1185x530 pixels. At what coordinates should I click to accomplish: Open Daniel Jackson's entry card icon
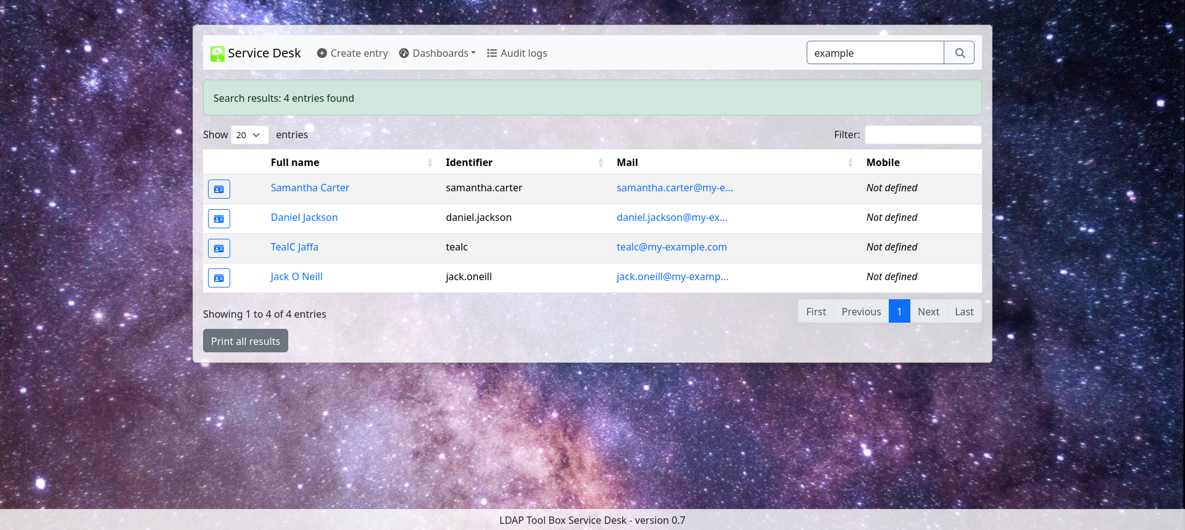click(x=219, y=218)
